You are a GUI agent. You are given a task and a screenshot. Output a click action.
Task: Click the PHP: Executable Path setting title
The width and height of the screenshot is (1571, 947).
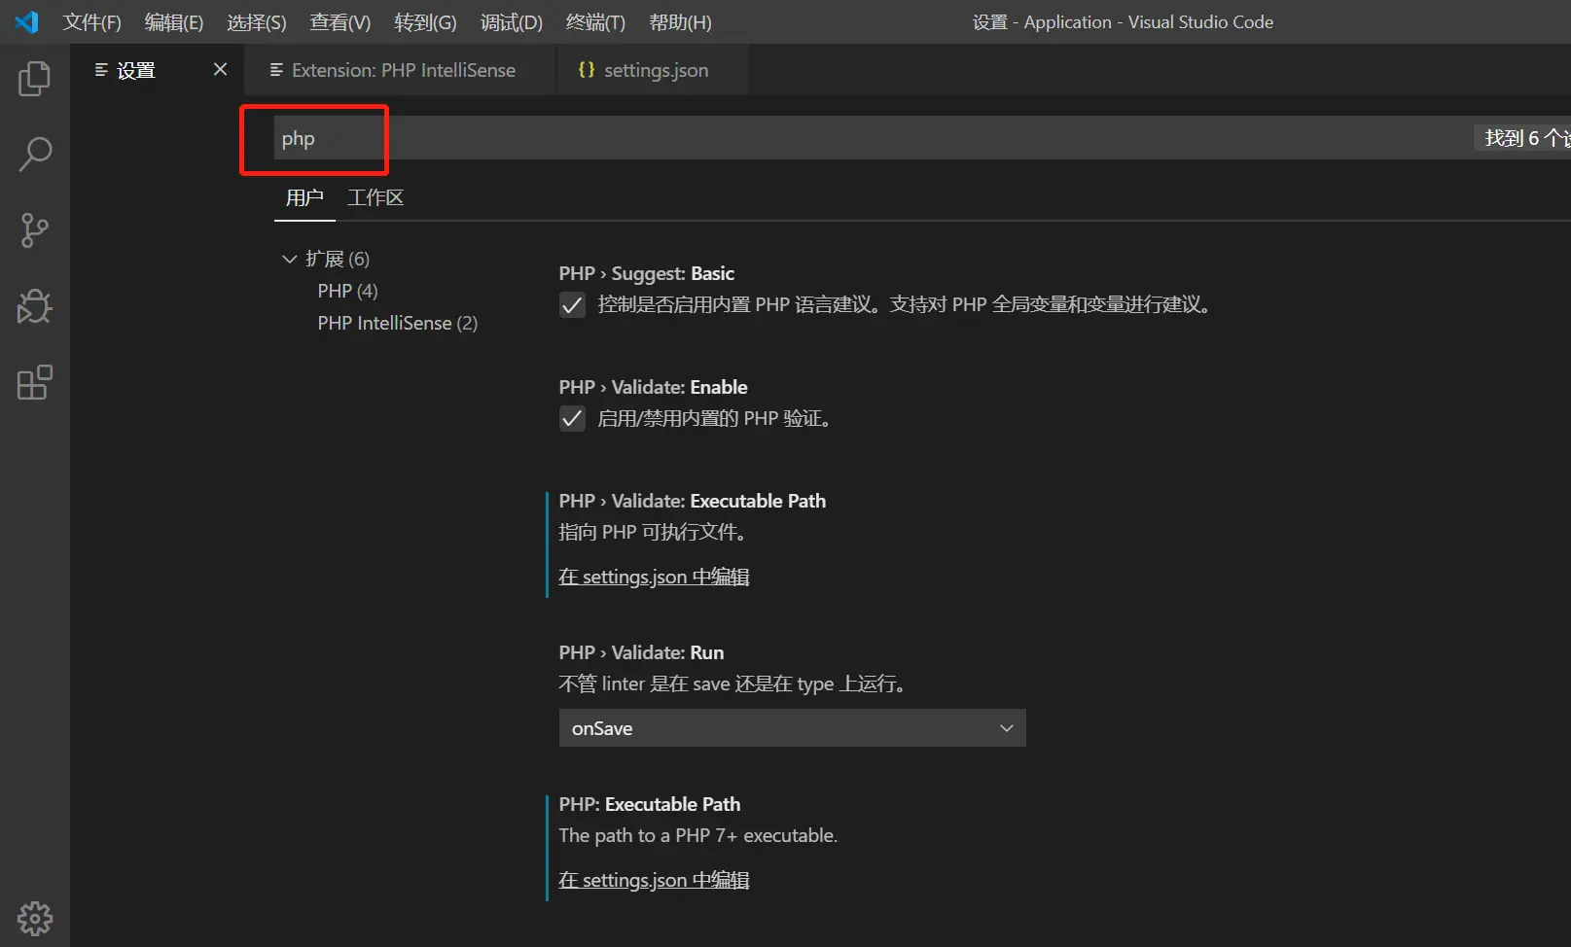pyautogui.click(x=649, y=804)
